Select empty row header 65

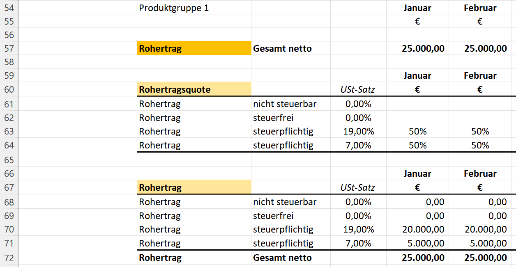(x=9, y=160)
